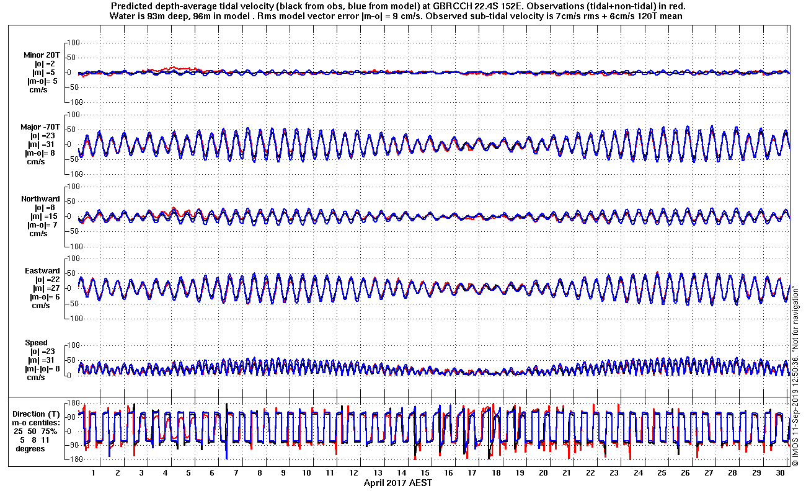The height and width of the screenshot is (496, 806).
Task: Click day '4' on the date axis
Action: [x=165, y=472]
